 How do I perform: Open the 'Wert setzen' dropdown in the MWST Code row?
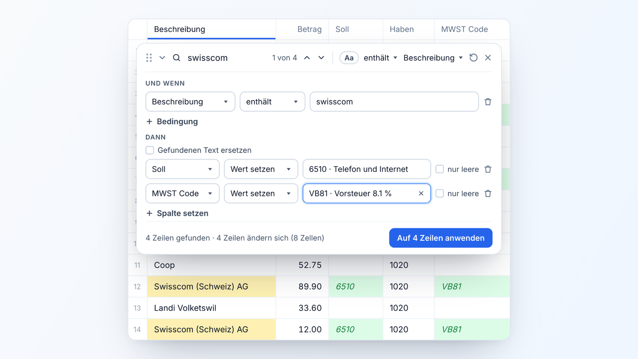pos(261,193)
